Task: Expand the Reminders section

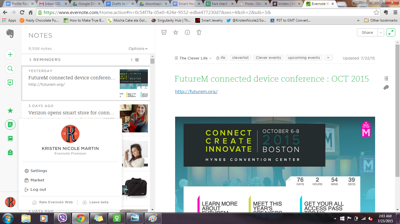Action: (45, 60)
